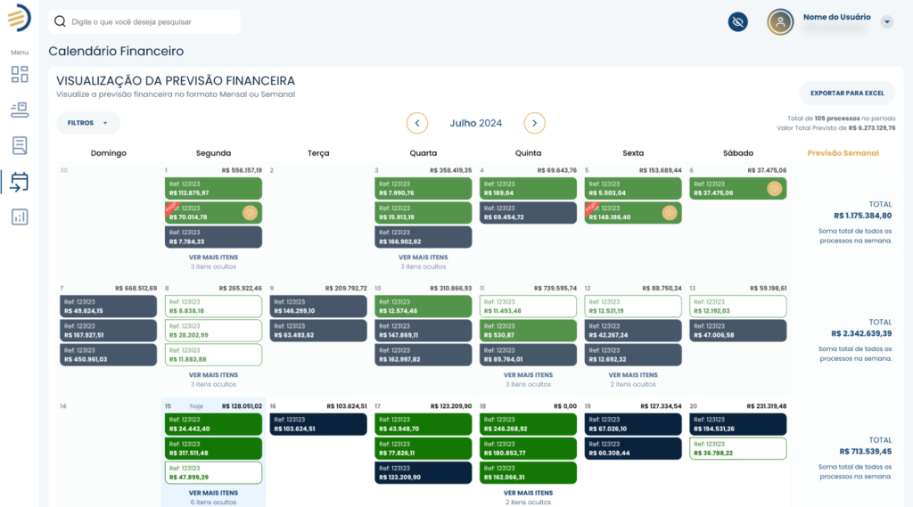
Task: Open the financial calendar sidebar icon
Action: pos(20,182)
